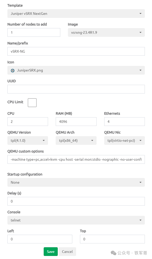The height and width of the screenshot is (259, 152).
Task: Click the Delay (s) input field
Action: [x=76, y=201]
